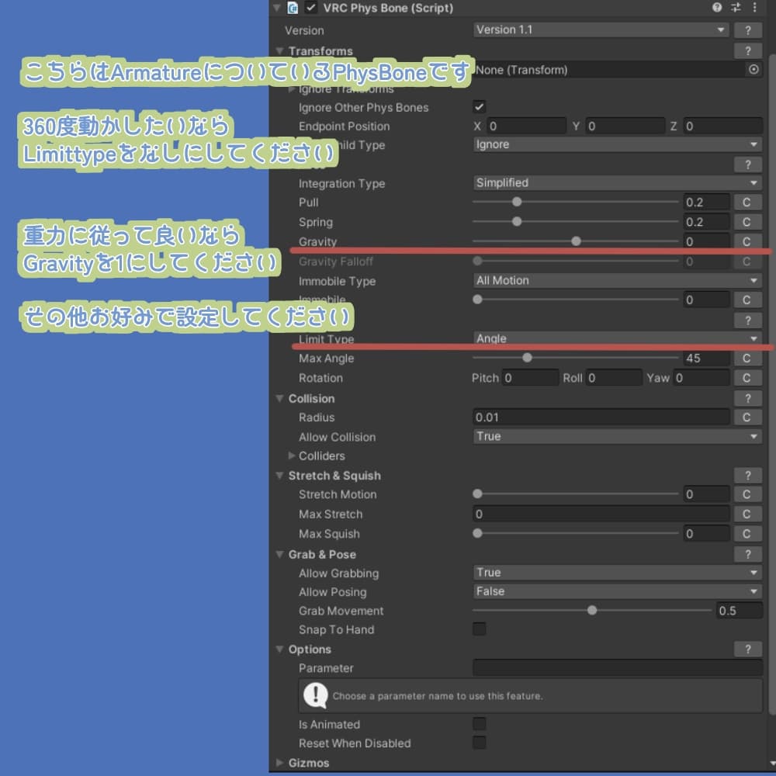Open the component presets slider icon
Screen dimensions: 776x776
coord(736,8)
